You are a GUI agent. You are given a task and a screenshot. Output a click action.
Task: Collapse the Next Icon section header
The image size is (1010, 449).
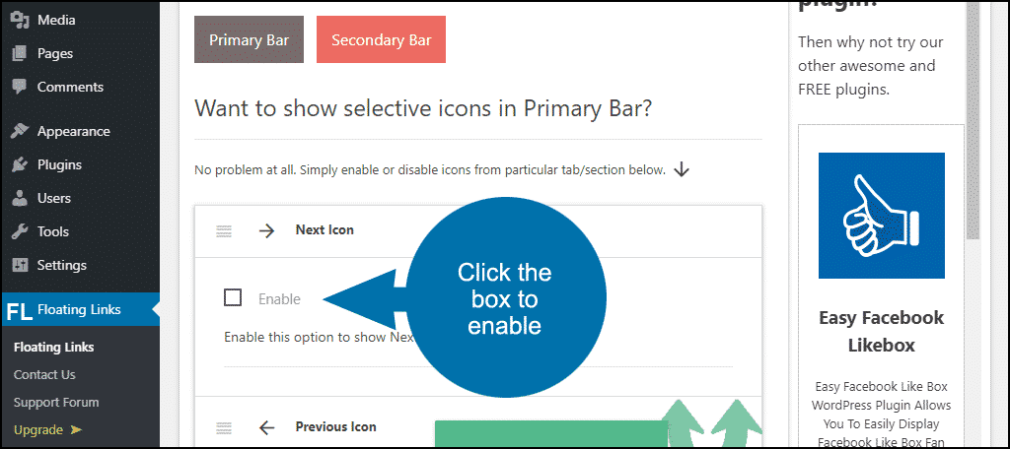(478, 231)
